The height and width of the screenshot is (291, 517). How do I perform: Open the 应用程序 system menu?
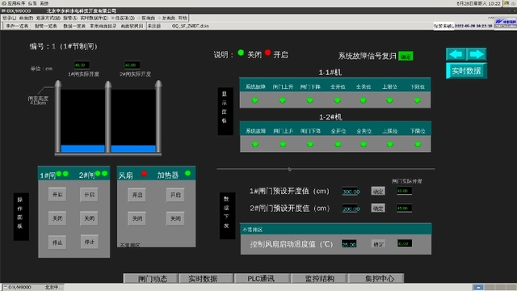click(x=14, y=3)
